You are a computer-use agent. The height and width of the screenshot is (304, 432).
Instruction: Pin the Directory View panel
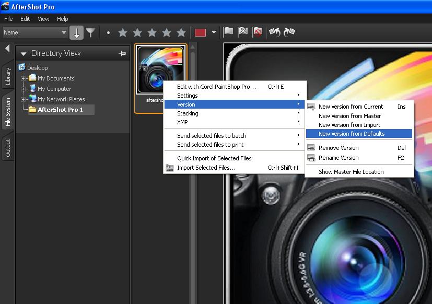122,53
